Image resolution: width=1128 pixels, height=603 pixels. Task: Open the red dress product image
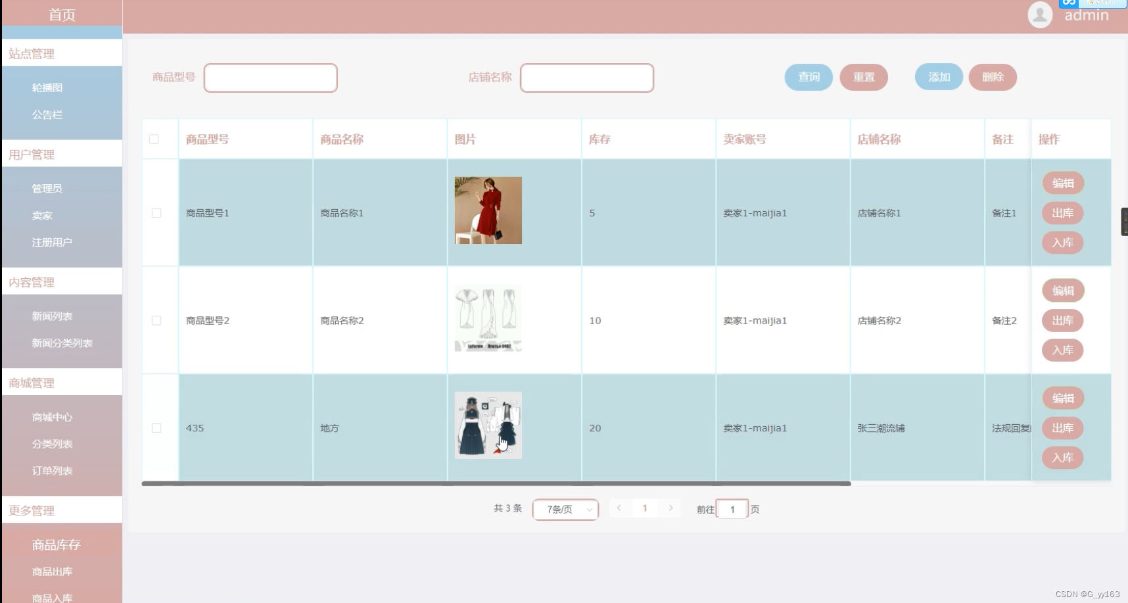(488, 210)
